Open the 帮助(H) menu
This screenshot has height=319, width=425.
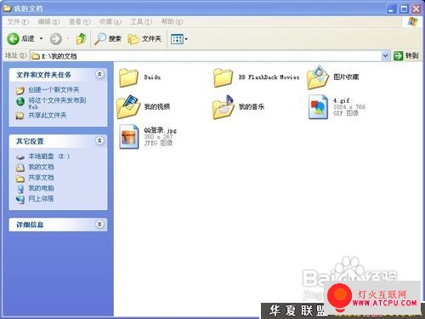(x=172, y=22)
